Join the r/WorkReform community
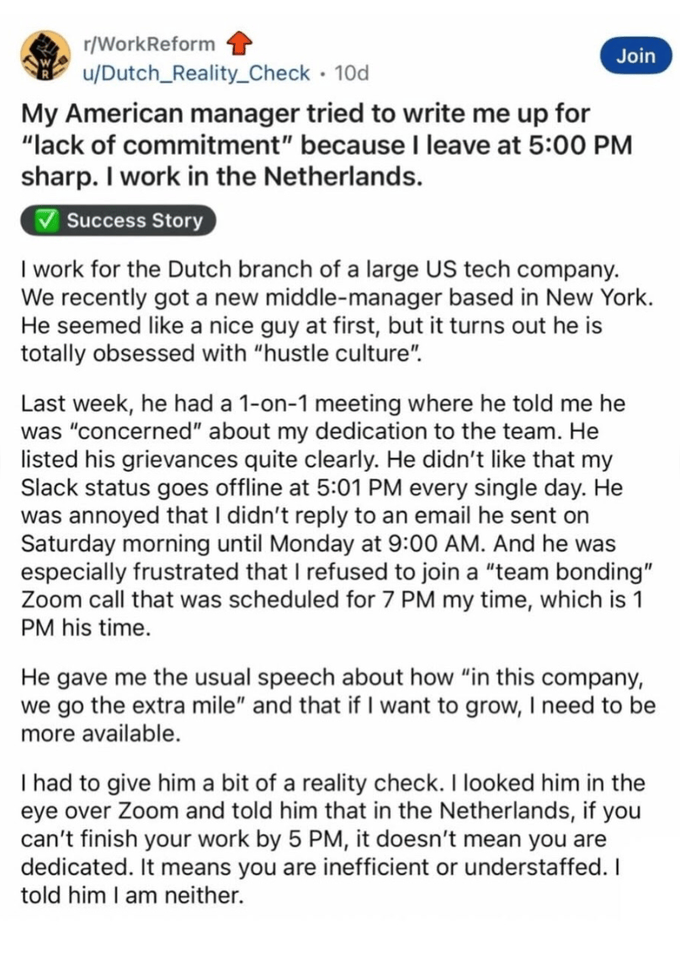The width and height of the screenshot is (680, 956). tap(635, 56)
